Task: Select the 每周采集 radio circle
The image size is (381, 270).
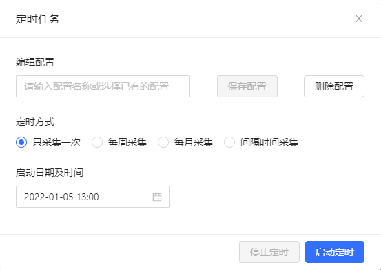Action: (97, 142)
